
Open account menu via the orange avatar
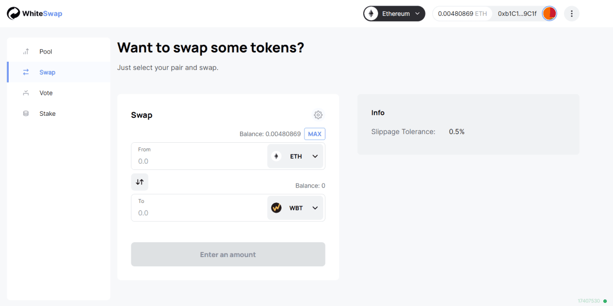pyautogui.click(x=549, y=13)
